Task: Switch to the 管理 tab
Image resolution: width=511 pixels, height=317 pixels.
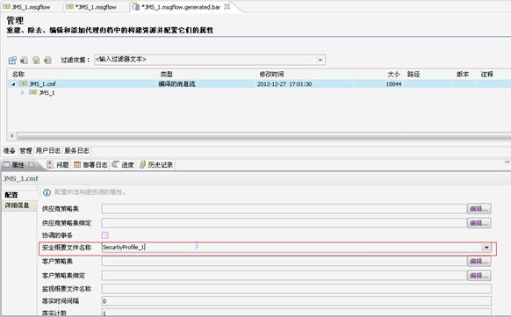Action: (x=25, y=150)
